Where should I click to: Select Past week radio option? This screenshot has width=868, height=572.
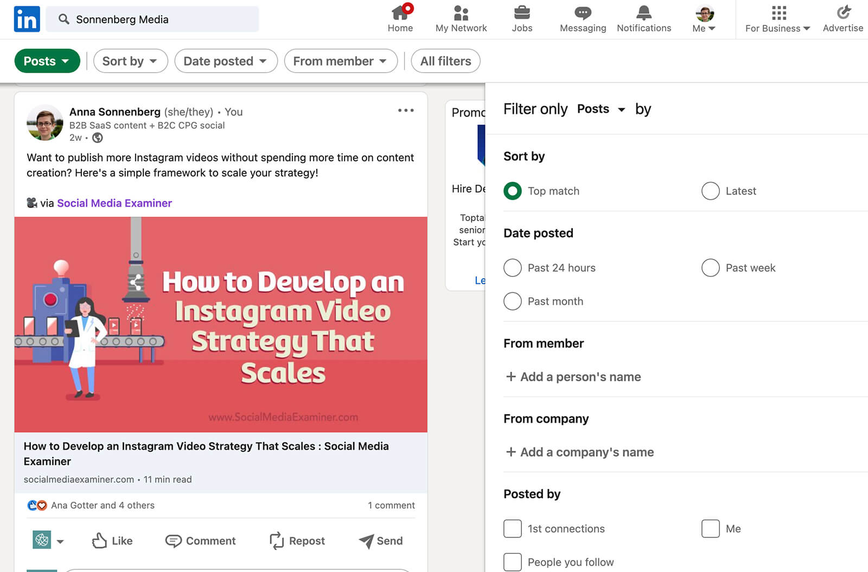(710, 268)
